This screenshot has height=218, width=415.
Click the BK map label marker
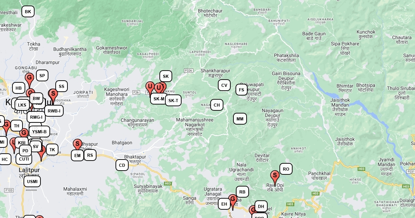28,11
